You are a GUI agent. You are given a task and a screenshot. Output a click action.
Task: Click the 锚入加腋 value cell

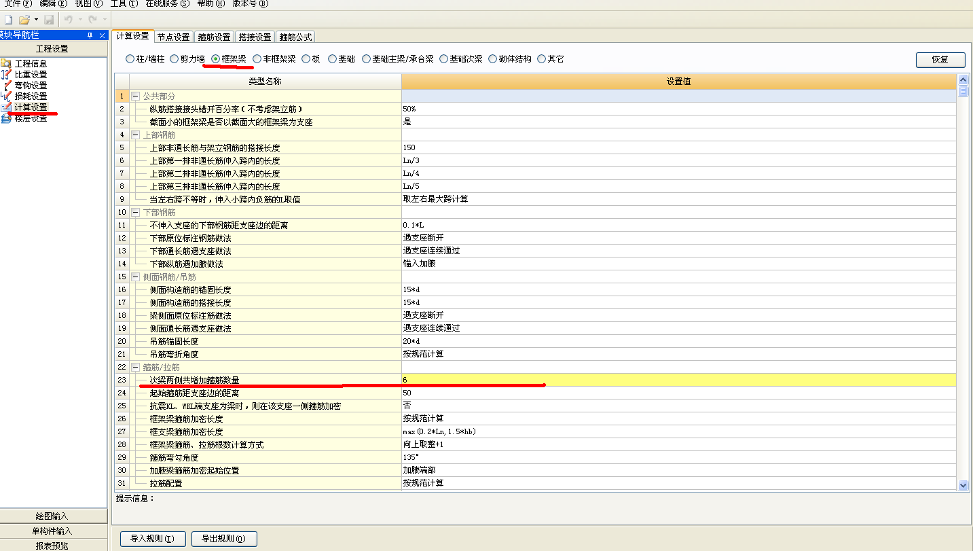coord(679,264)
